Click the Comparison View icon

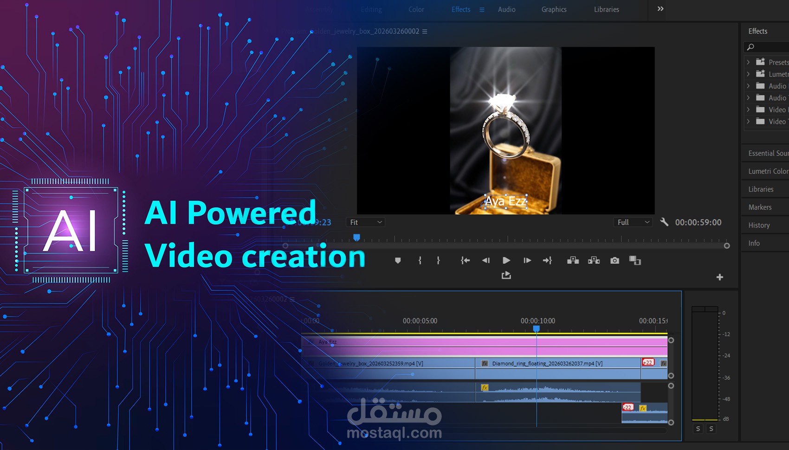point(635,260)
